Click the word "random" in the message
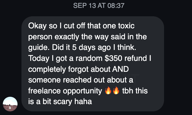The width and height of the screenshot is (192, 115). pyautogui.click(x=89, y=58)
